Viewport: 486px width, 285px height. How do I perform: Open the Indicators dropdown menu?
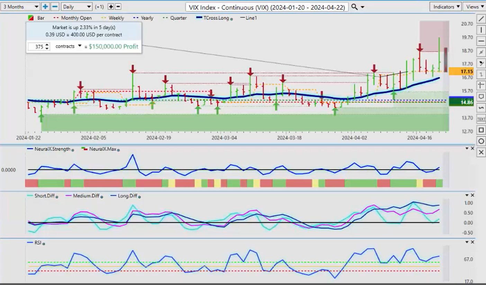446,7
